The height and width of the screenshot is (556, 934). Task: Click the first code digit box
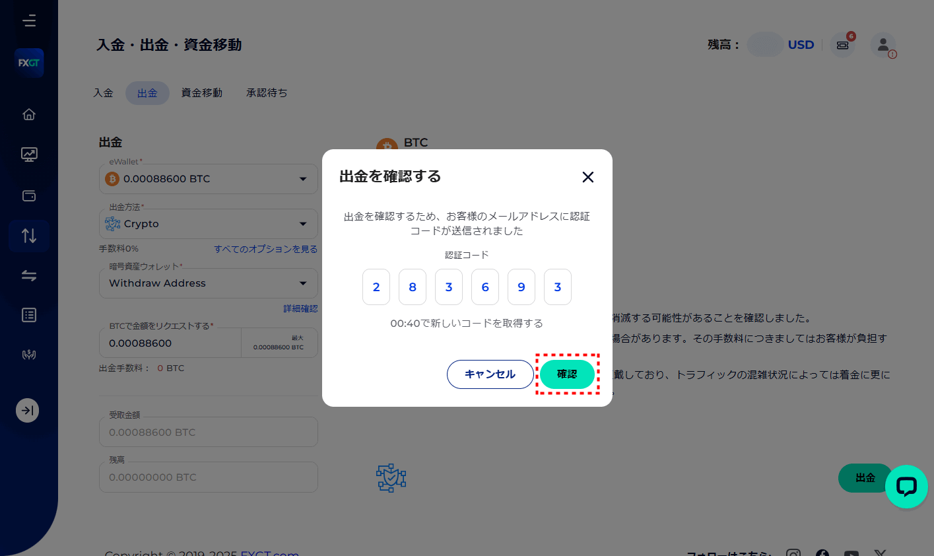coord(376,287)
